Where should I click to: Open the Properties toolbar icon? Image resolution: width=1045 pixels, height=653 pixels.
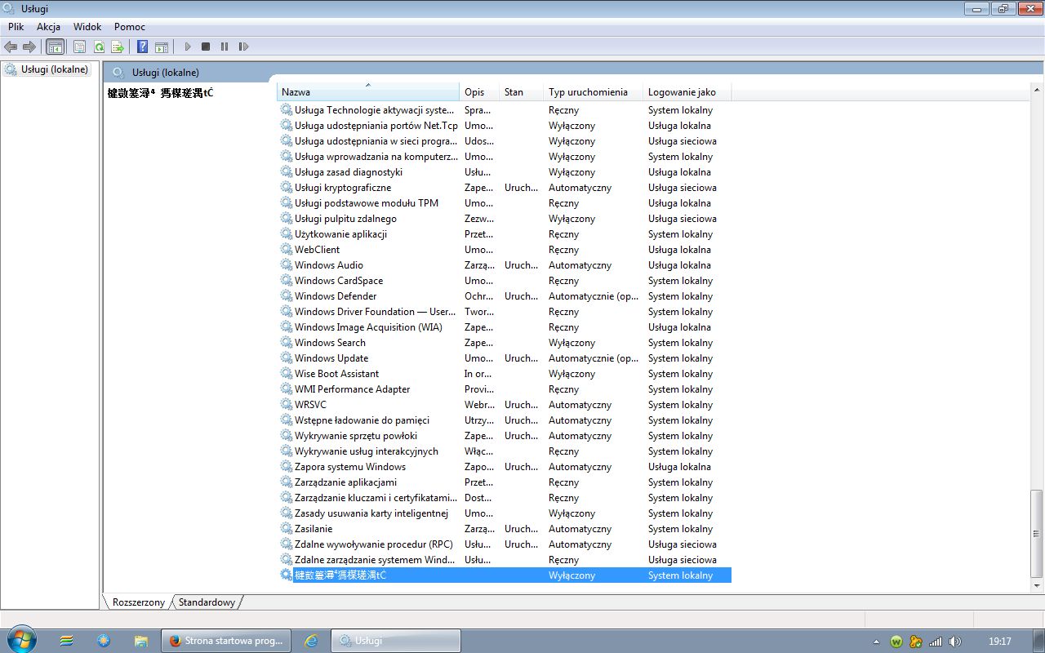pos(79,47)
